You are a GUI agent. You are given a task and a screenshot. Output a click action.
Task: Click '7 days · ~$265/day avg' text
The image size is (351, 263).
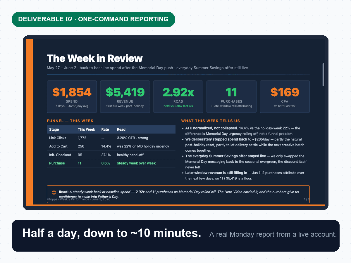point(72,106)
